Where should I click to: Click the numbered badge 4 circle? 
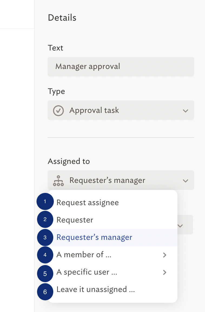(x=45, y=255)
